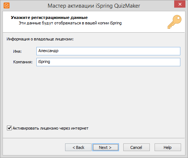Click the orange QuizMaker icon in title bar
This screenshot has width=188, height=158.
click(7, 5)
